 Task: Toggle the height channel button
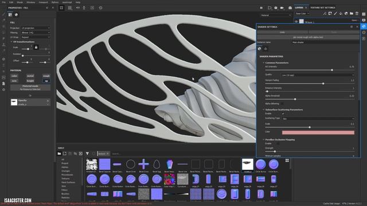[30, 81]
